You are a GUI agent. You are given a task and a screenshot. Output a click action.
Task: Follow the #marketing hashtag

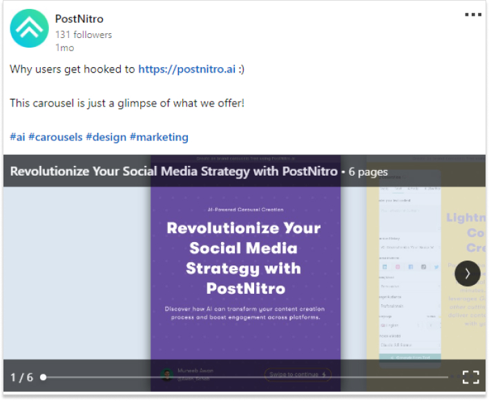click(159, 137)
